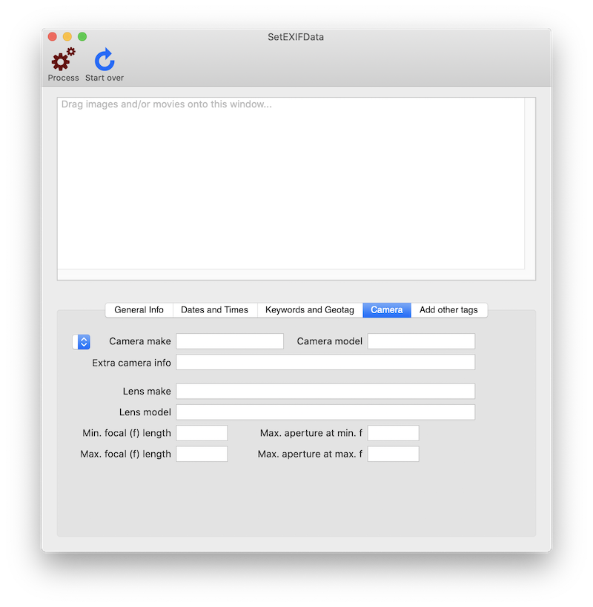Viewport: 593px width, 607px height.
Task: Click the Min. focal (f) length field
Action: tap(202, 433)
